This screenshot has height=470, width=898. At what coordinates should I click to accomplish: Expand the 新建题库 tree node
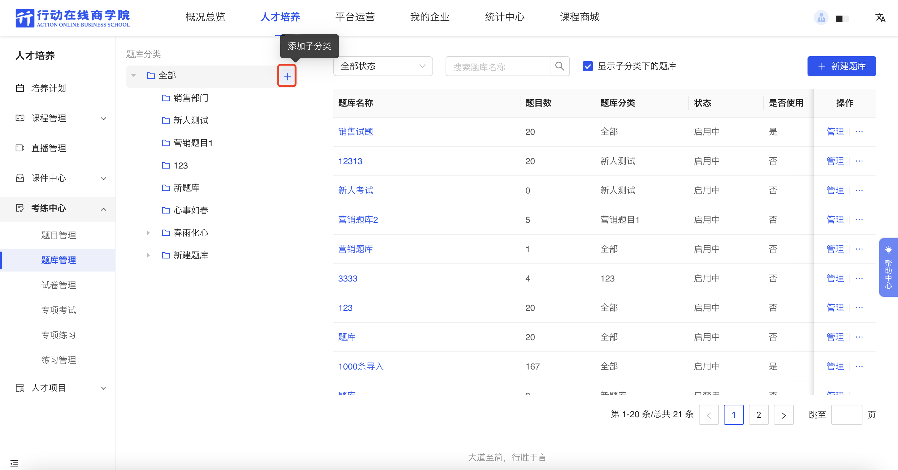coord(149,255)
